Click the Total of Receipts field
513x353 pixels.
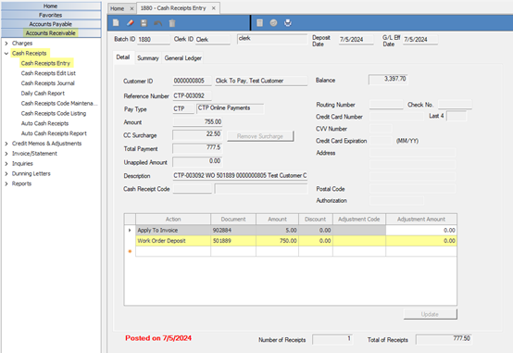click(x=444, y=339)
